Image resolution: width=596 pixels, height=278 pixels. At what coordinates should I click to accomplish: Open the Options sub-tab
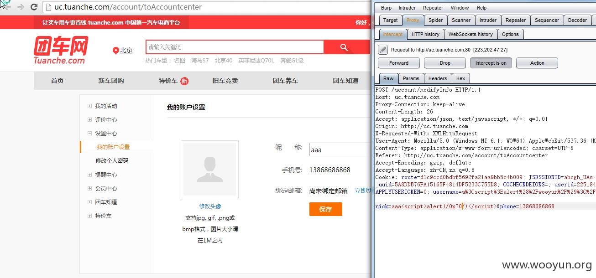[510, 34]
